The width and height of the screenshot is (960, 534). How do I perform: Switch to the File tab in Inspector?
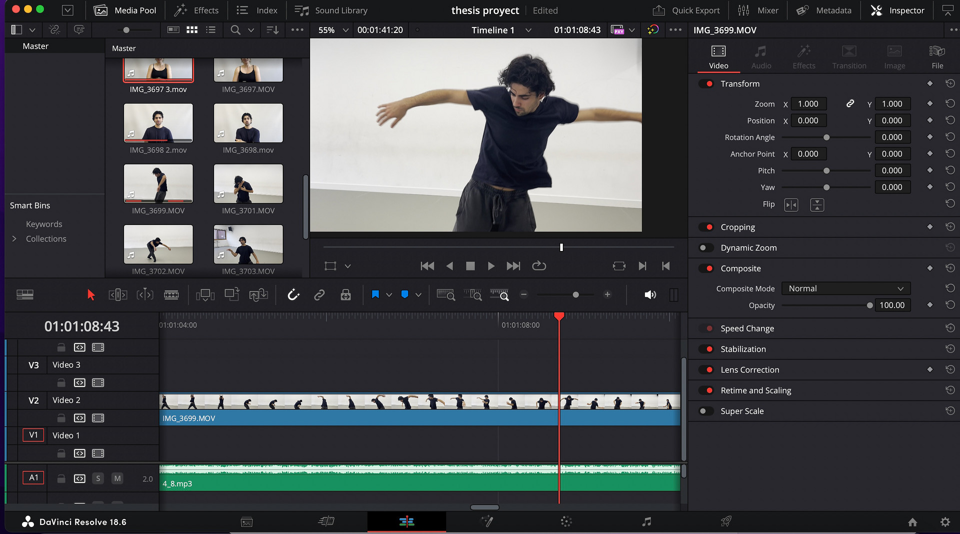936,57
